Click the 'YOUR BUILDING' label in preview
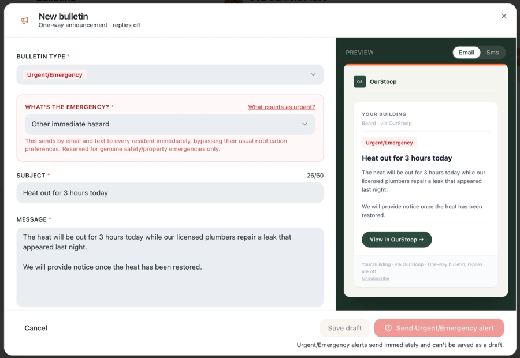Screen dimensions: 520x358 [x=384, y=114]
